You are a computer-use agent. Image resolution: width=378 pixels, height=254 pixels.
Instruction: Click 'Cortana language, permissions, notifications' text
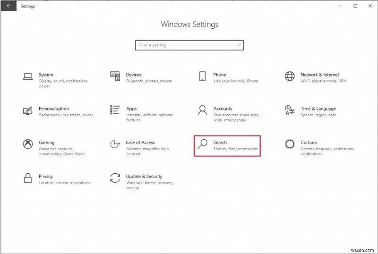(327, 152)
